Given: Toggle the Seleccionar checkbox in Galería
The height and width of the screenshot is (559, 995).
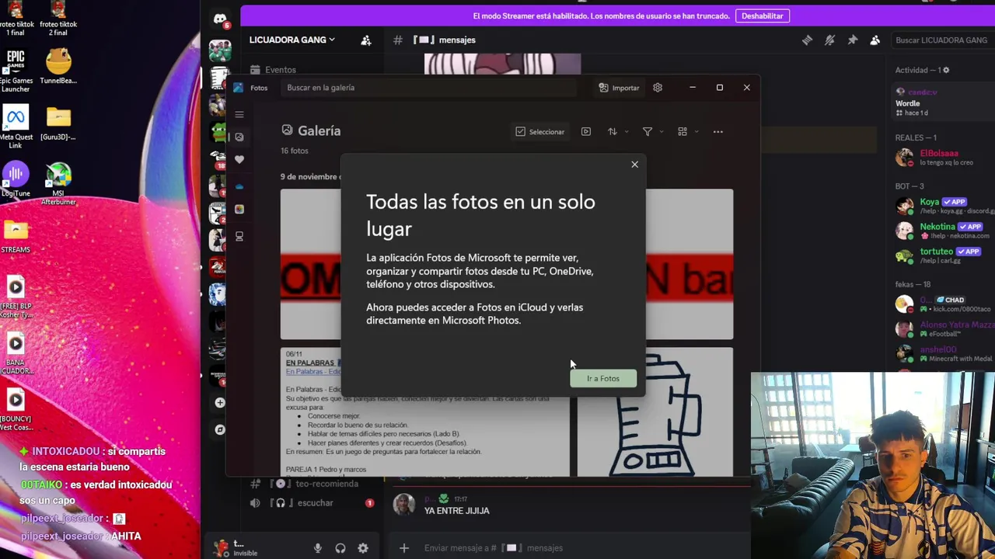Looking at the screenshot, I should tap(539, 132).
